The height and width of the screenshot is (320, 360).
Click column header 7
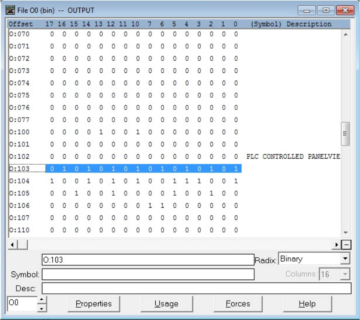[150, 24]
